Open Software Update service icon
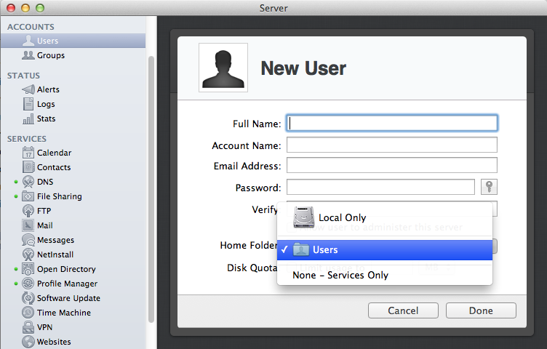Image resolution: width=547 pixels, height=349 pixels. coord(28,298)
